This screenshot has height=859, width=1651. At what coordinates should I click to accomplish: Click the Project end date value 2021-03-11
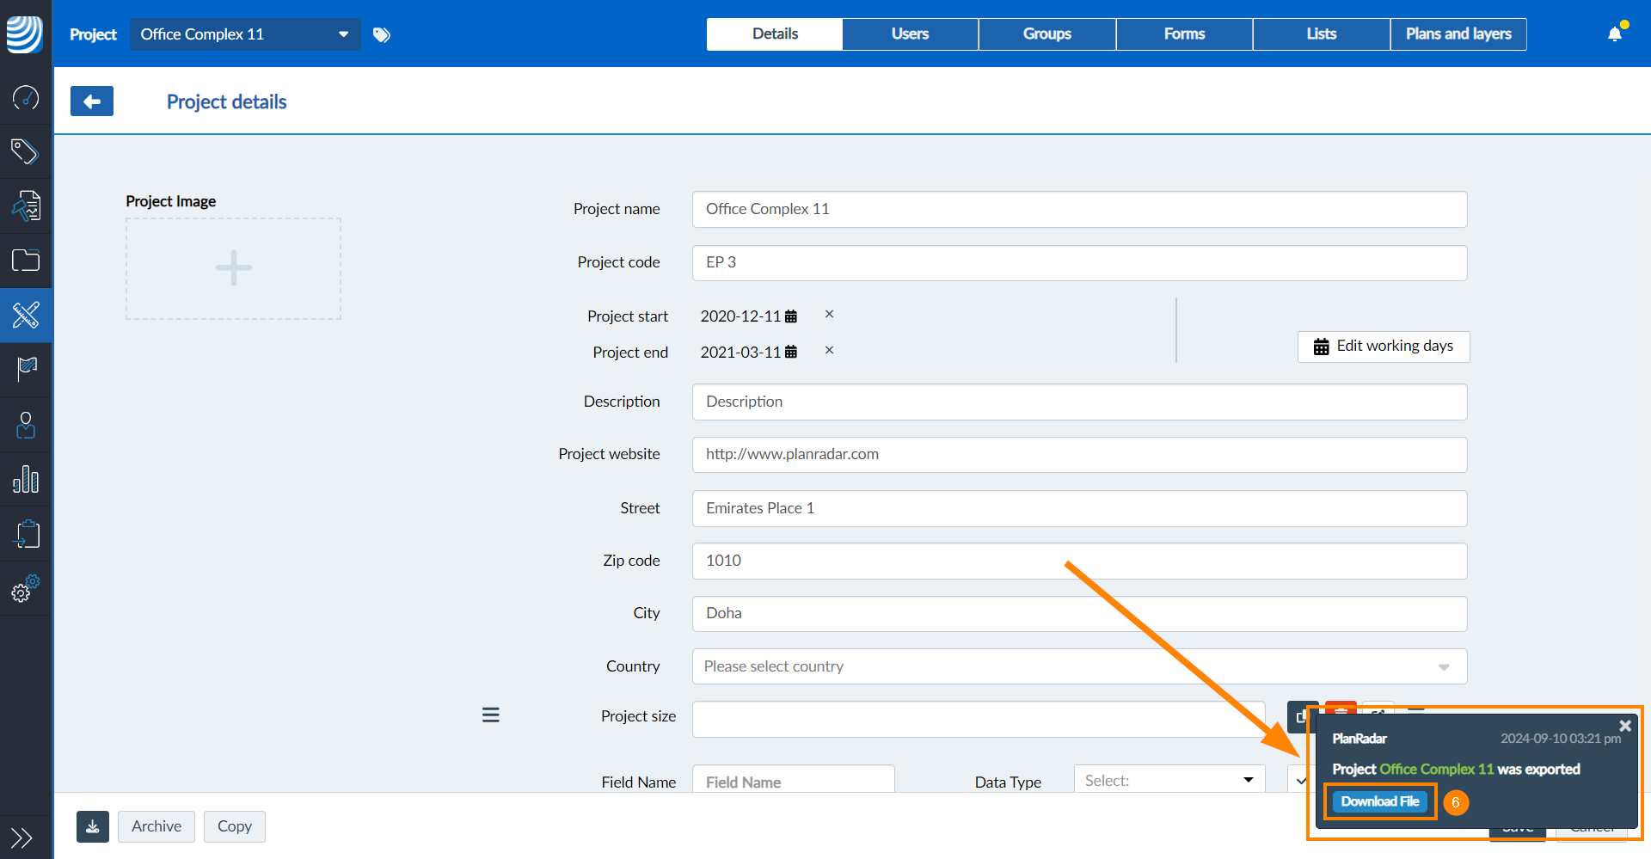click(x=740, y=353)
